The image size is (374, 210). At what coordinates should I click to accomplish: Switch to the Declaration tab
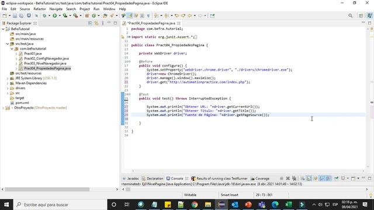153,178
